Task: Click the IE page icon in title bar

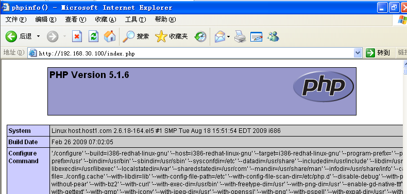Action: [x=6, y=7]
